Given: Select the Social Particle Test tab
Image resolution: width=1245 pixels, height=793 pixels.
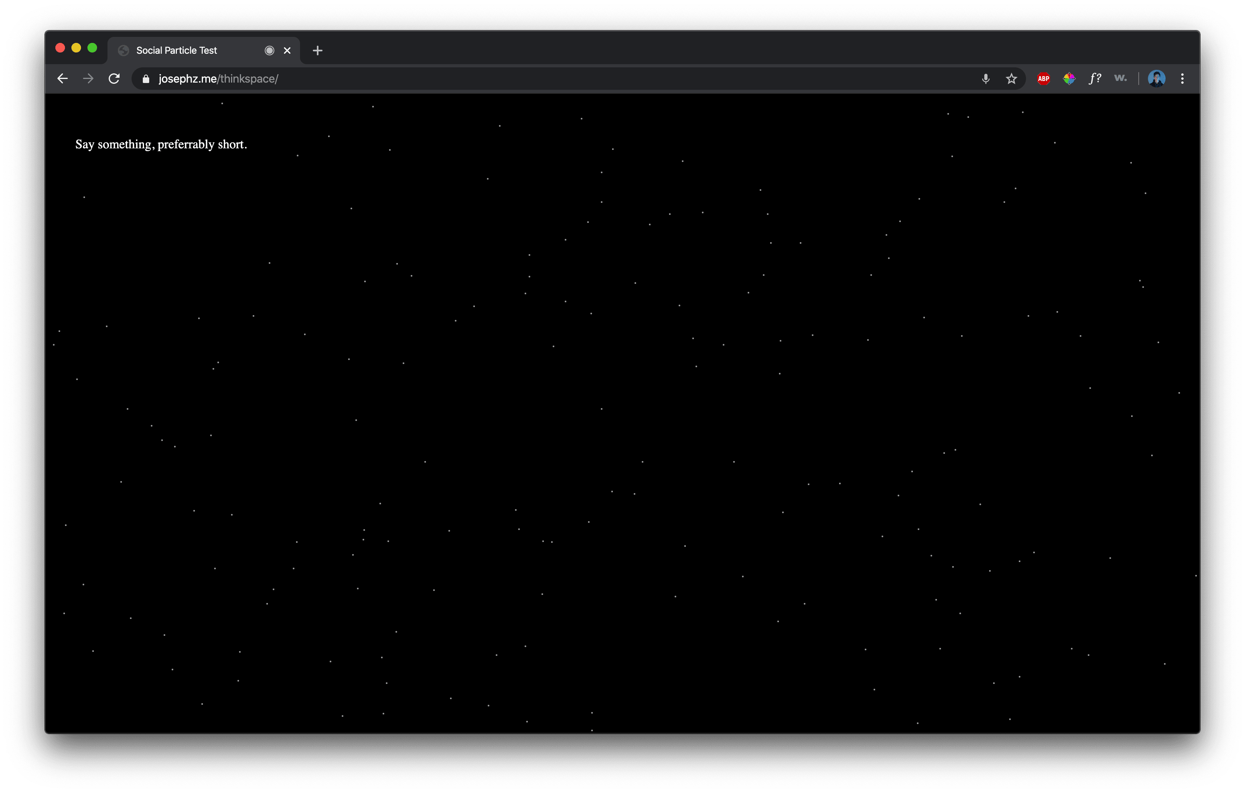Looking at the screenshot, I should tap(177, 50).
